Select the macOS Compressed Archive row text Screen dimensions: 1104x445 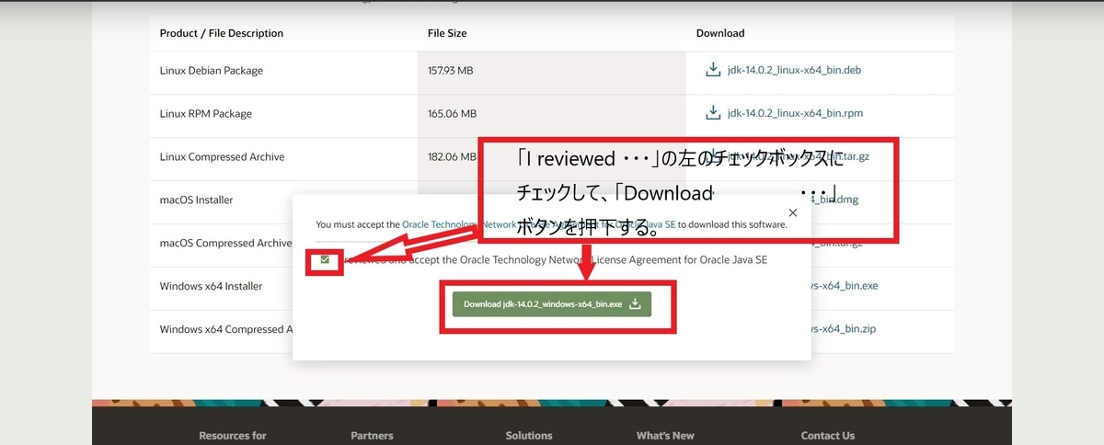[x=225, y=243]
